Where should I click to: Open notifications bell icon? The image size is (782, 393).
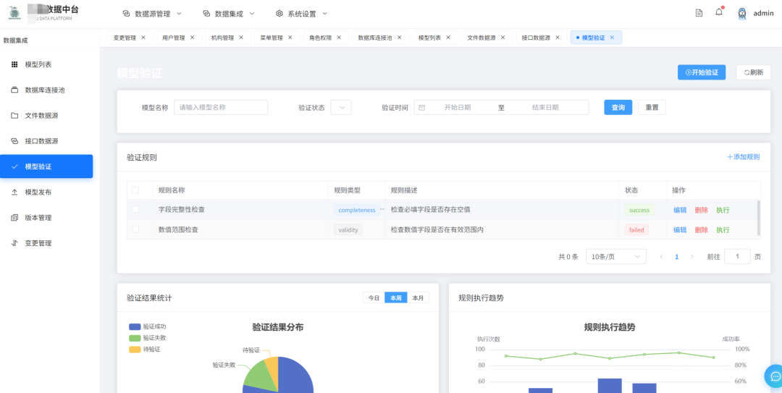coord(719,12)
